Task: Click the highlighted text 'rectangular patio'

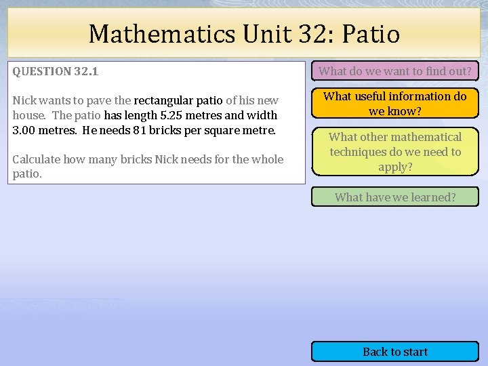Action: pyautogui.click(x=178, y=101)
